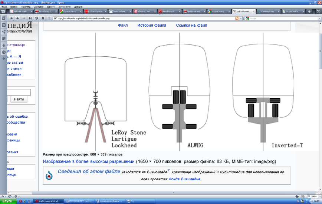Open the History clock panel in sidebar
The width and height of the screenshot is (322, 204).
[x=4, y=52]
